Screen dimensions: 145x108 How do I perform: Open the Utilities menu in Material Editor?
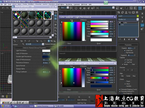tap(35, 9)
